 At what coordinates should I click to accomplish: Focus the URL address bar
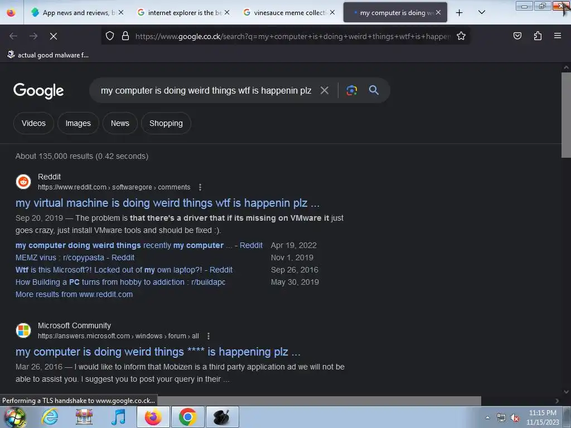coord(293,36)
